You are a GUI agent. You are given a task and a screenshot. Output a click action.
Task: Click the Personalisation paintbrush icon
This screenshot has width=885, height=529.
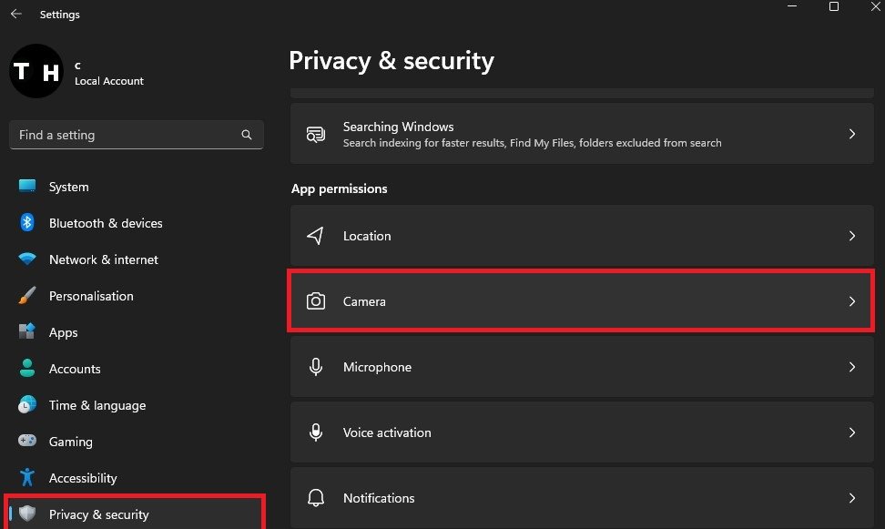[27, 296]
